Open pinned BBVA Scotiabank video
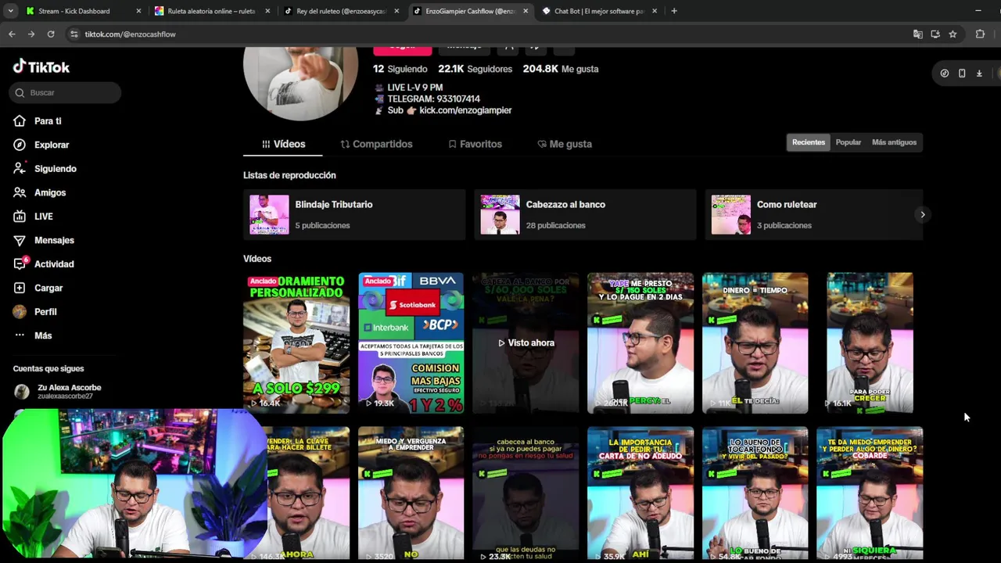The image size is (1001, 563). click(x=411, y=342)
